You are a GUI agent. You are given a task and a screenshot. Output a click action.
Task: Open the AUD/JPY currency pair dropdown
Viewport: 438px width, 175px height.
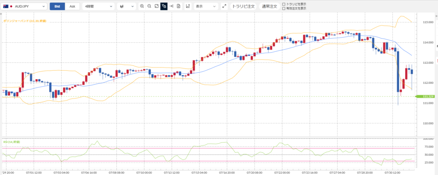pos(24,6)
